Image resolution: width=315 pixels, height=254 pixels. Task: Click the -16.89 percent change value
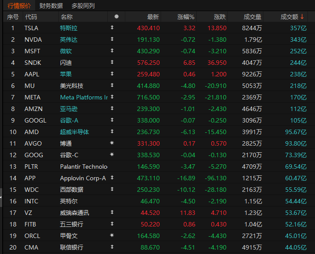point(186,178)
